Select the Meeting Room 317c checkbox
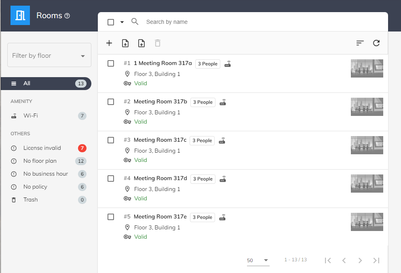The image size is (401, 273). click(x=111, y=140)
